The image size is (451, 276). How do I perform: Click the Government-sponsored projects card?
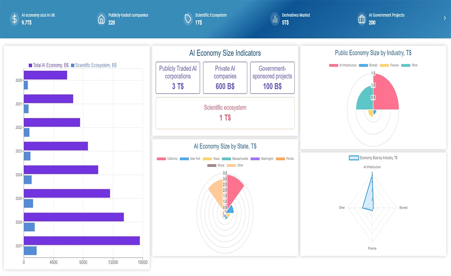pyautogui.click(x=272, y=78)
